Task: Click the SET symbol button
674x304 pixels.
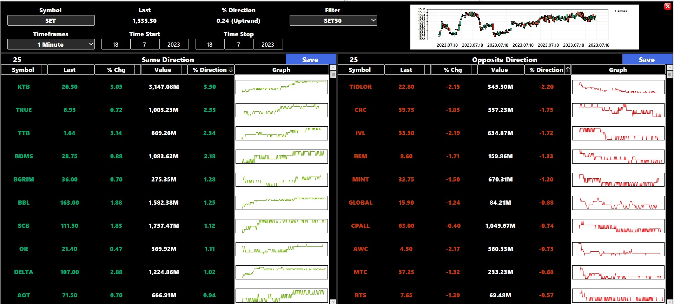Action: click(51, 21)
